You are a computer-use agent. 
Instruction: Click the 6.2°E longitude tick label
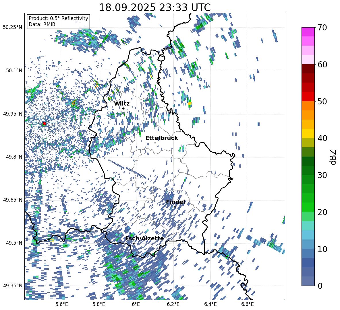tap(173, 304)
